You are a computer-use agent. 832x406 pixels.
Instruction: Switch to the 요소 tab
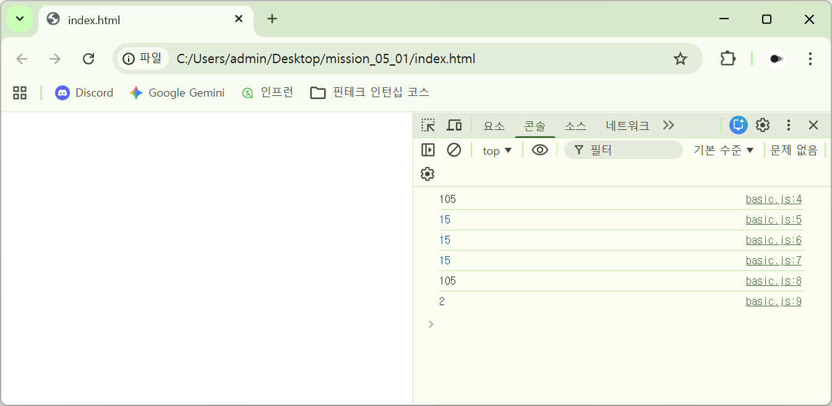[494, 126]
